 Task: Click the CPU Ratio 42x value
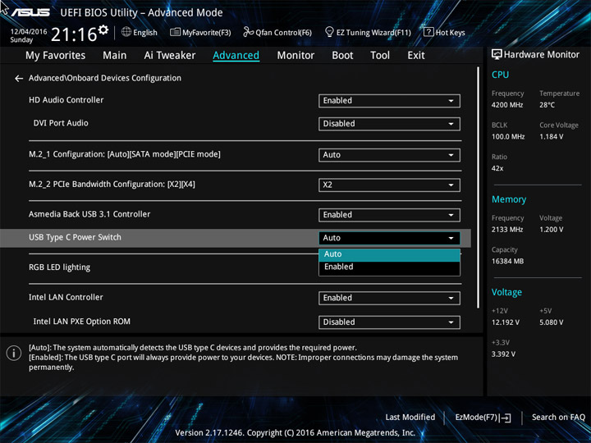pos(497,168)
